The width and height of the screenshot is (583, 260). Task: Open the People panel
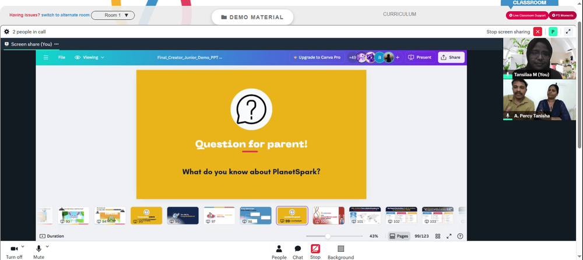click(x=279, y=252)
